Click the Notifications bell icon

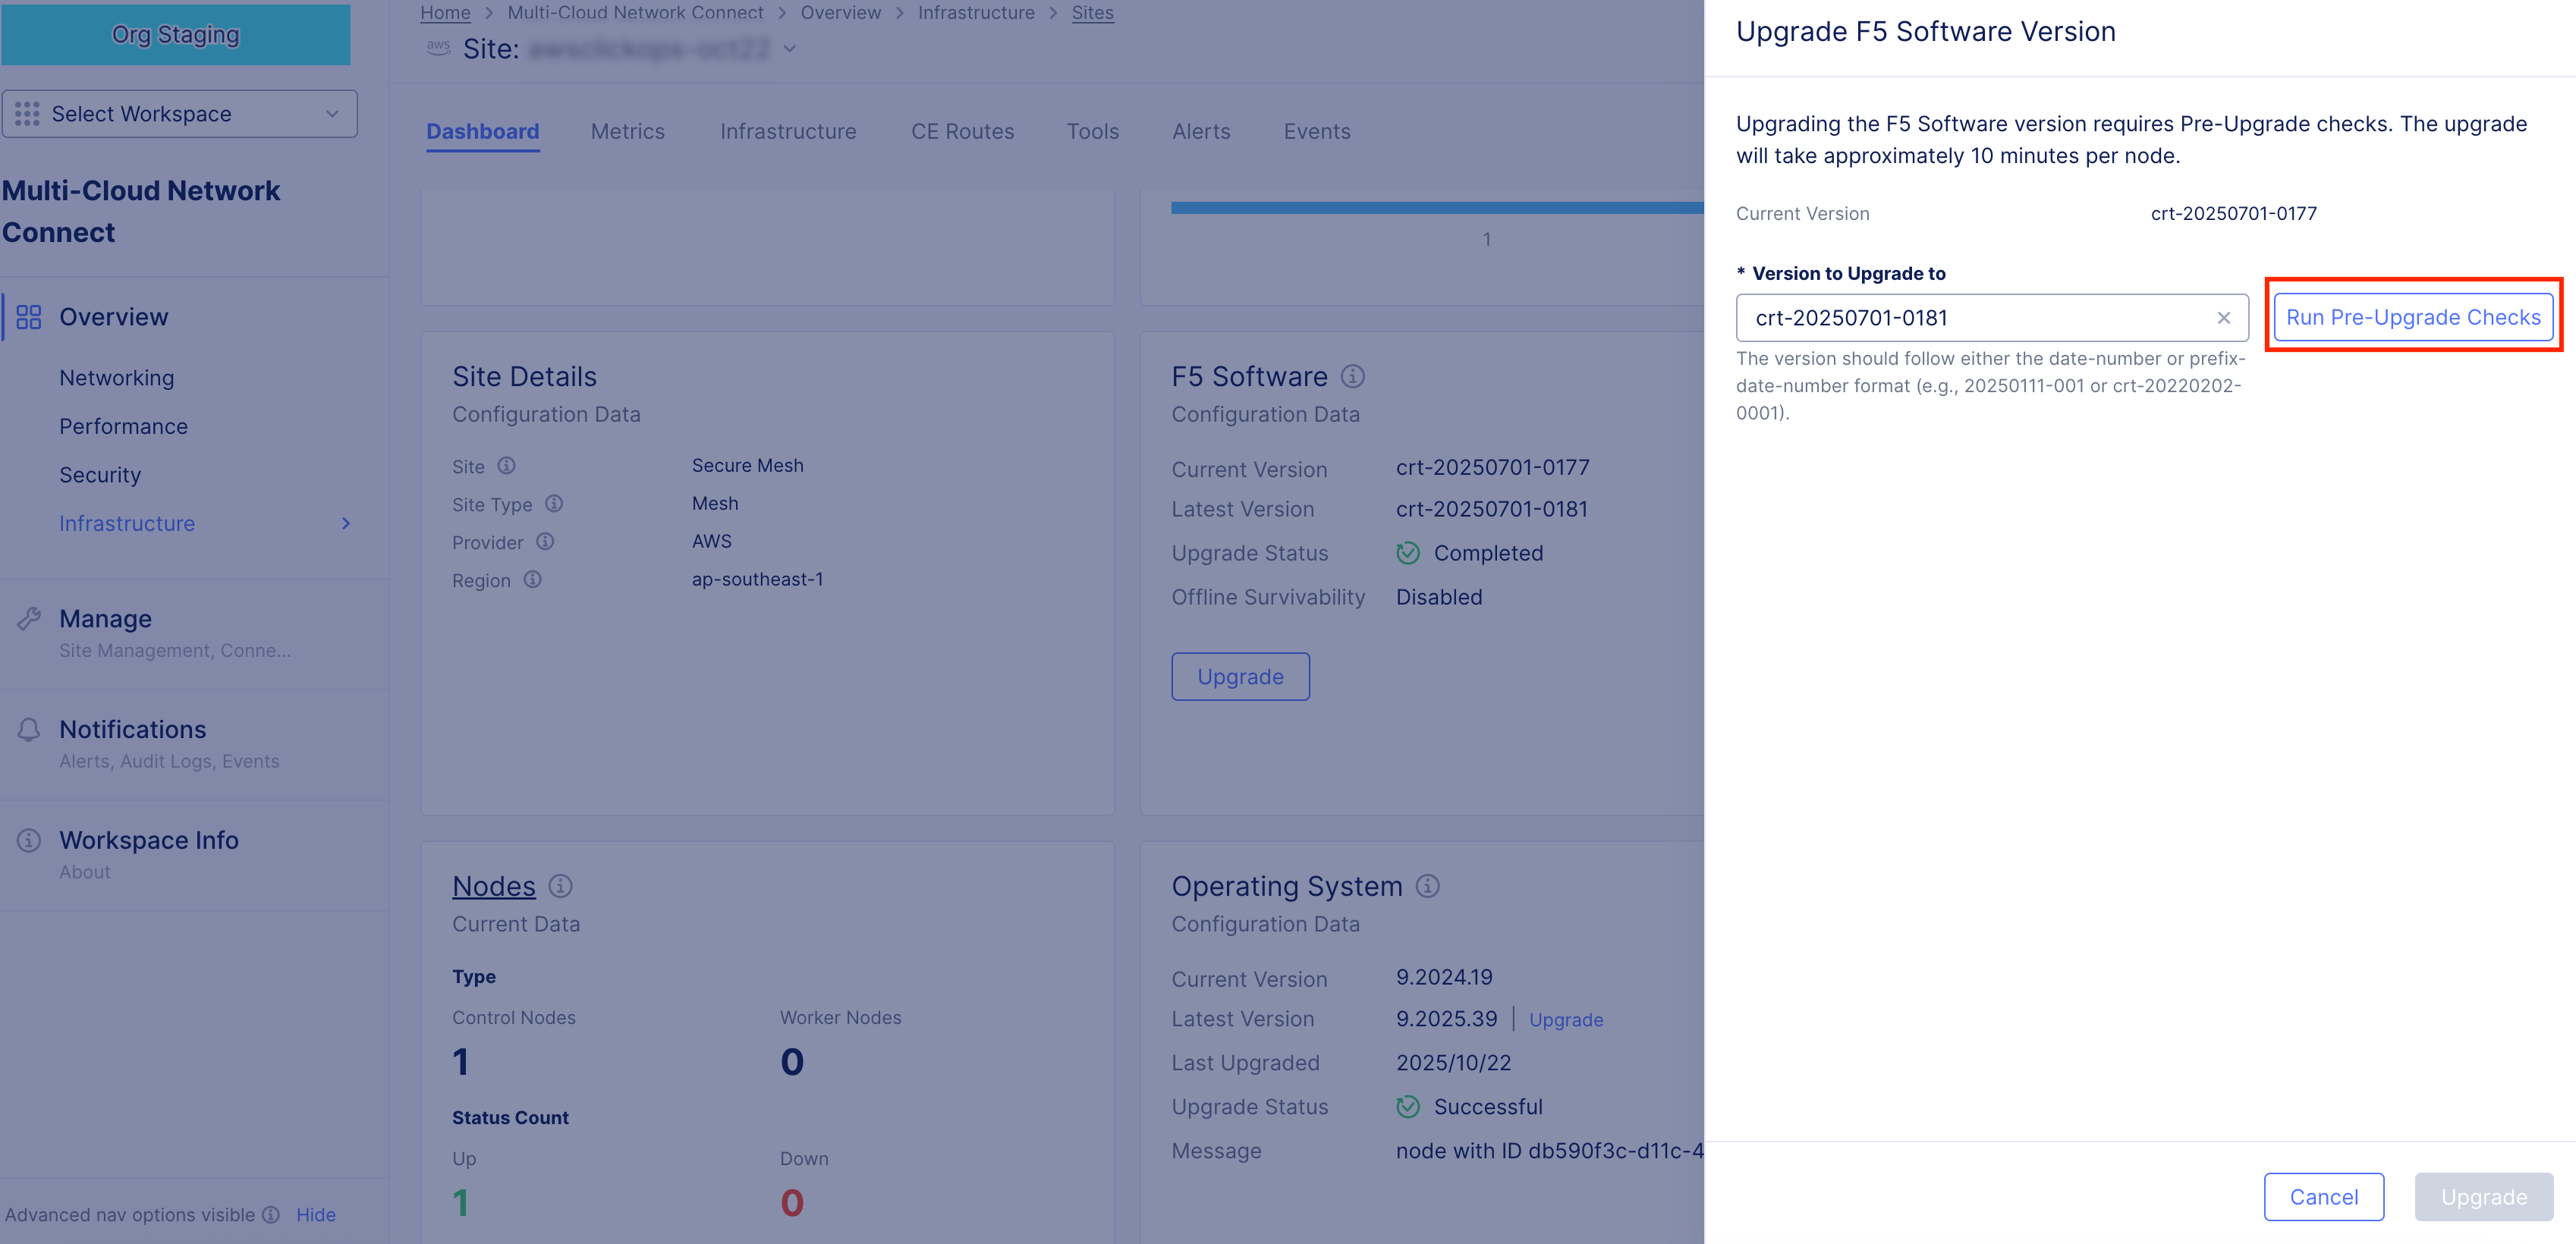(x=29, y=730)
